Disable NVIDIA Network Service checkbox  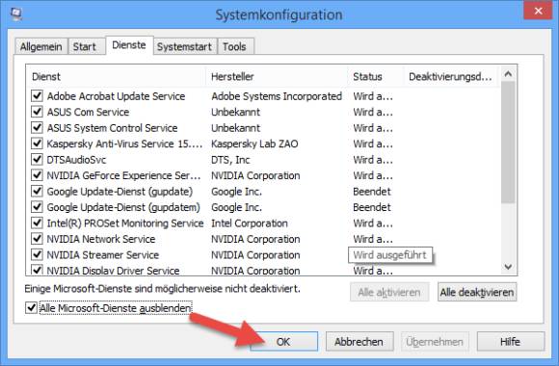(37, 239)
